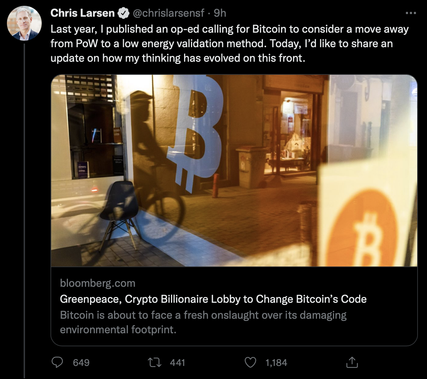Like the tweet with heart icon

[250, 362]
